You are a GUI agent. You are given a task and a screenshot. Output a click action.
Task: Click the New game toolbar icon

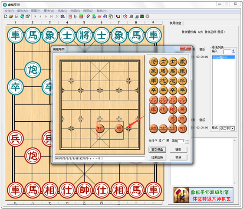6,16
